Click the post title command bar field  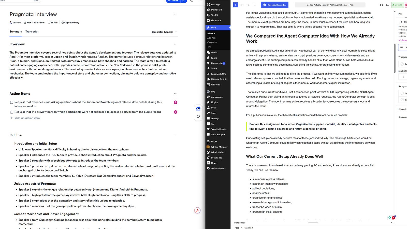tap(330, 5)
